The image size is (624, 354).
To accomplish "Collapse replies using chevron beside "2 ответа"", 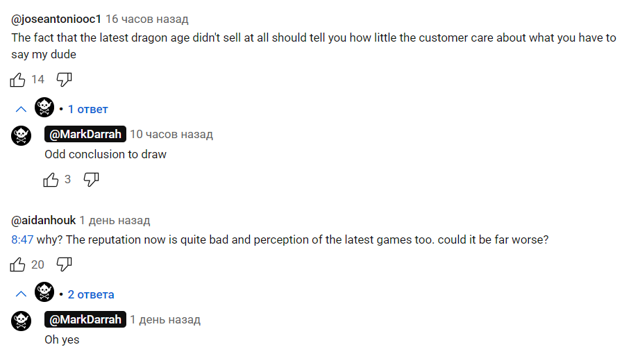I will pos(21,294).
